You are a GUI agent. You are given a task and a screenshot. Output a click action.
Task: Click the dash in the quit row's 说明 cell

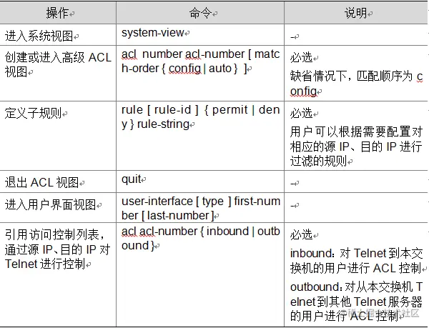coord(294,182)
